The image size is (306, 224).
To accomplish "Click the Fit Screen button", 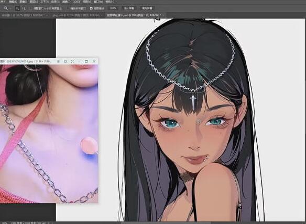I will [x=129, y=8].
